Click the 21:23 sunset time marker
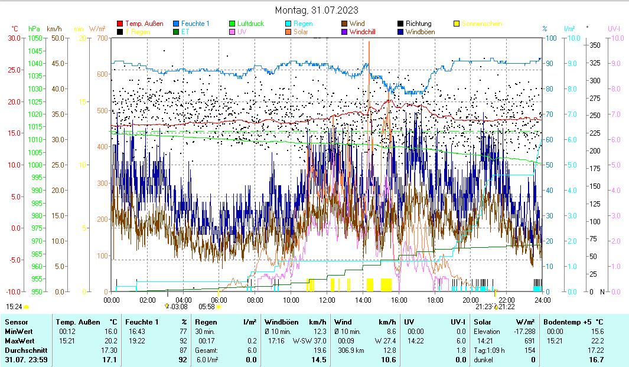This screenshot has width=629, height=367. tap(484, 307)
